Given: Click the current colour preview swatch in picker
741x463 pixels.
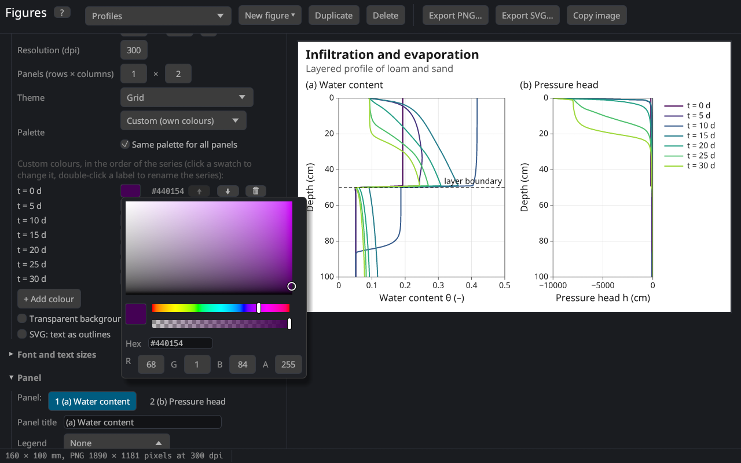Looking at the screenshot, I should (136, 314).
